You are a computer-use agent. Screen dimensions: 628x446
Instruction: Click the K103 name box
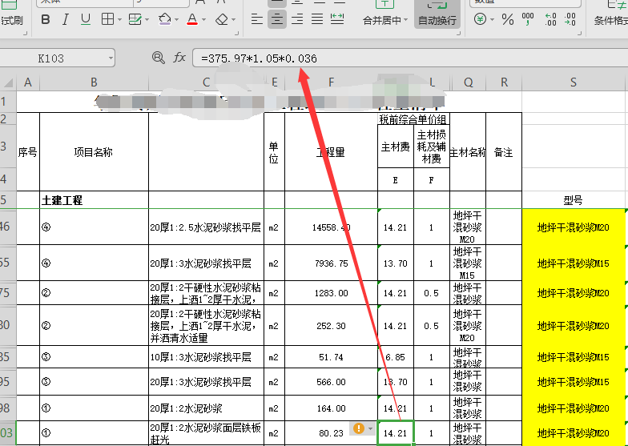(x=52, y=58)
